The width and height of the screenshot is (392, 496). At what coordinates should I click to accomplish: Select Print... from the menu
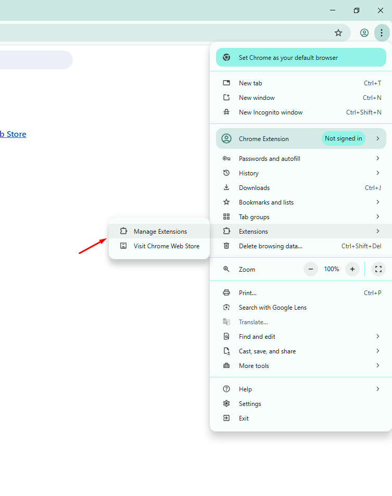301,293
